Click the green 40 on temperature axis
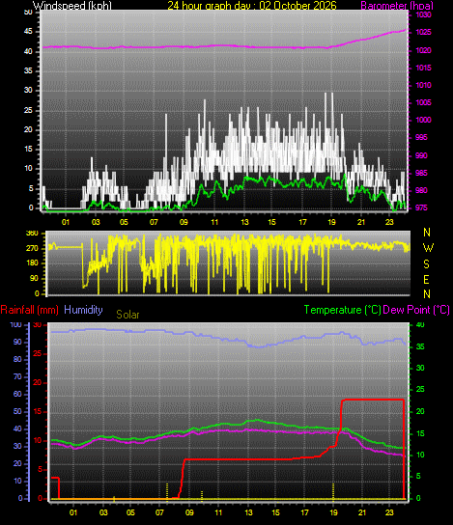 (x=420, y=325)
